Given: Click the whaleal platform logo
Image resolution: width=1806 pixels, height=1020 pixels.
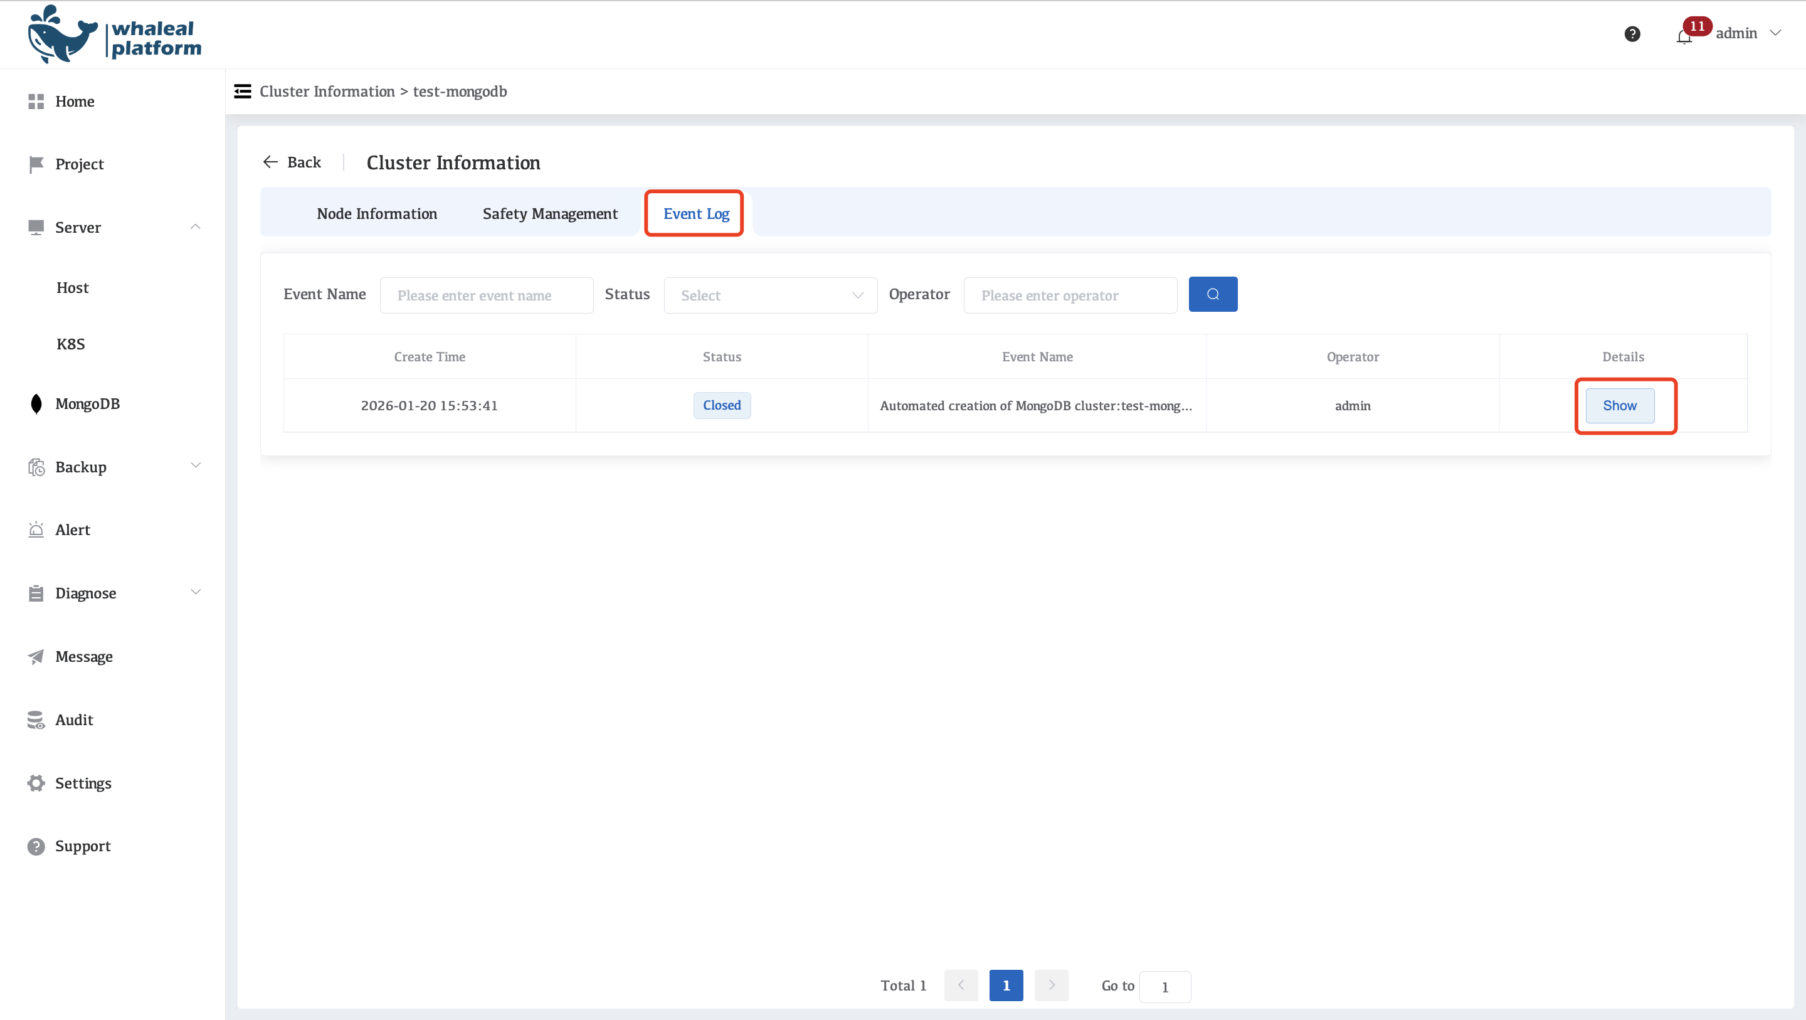Looking at the screenshot, I should click(114, 35).
